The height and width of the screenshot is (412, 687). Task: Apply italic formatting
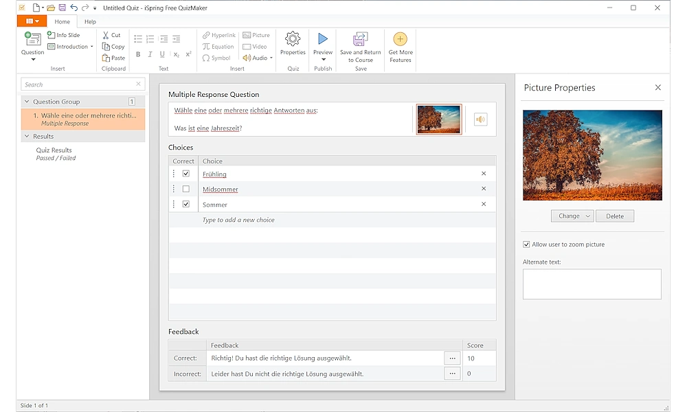click(150, 54)
